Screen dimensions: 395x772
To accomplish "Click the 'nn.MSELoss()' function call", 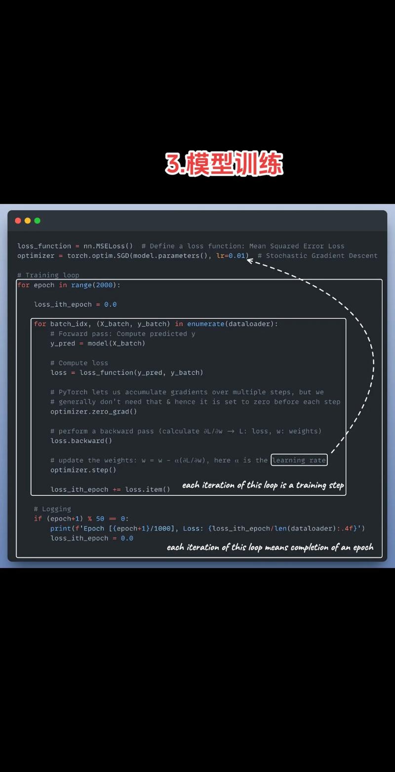I will coord(108,246).
